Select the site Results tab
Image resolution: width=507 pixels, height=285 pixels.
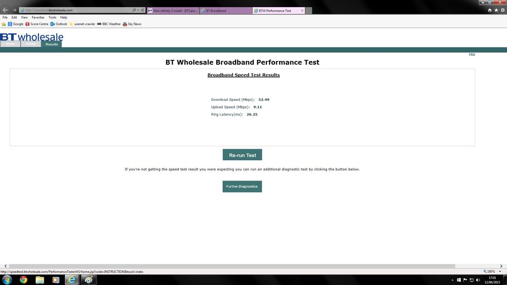(51, 44)
